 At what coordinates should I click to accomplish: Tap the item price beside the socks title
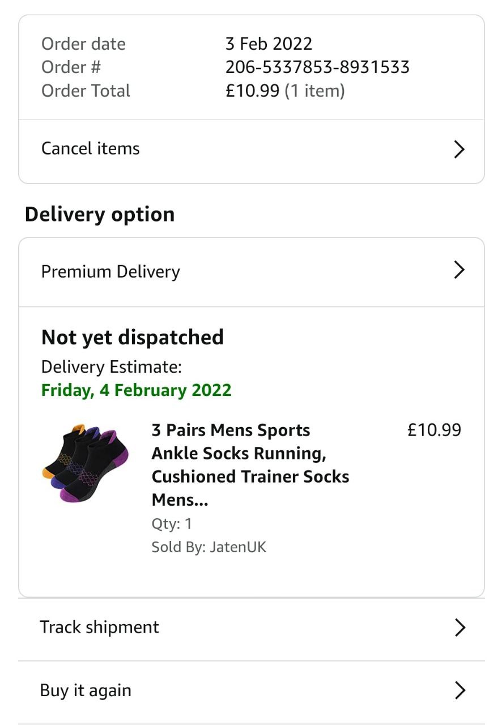coord(434,430)
